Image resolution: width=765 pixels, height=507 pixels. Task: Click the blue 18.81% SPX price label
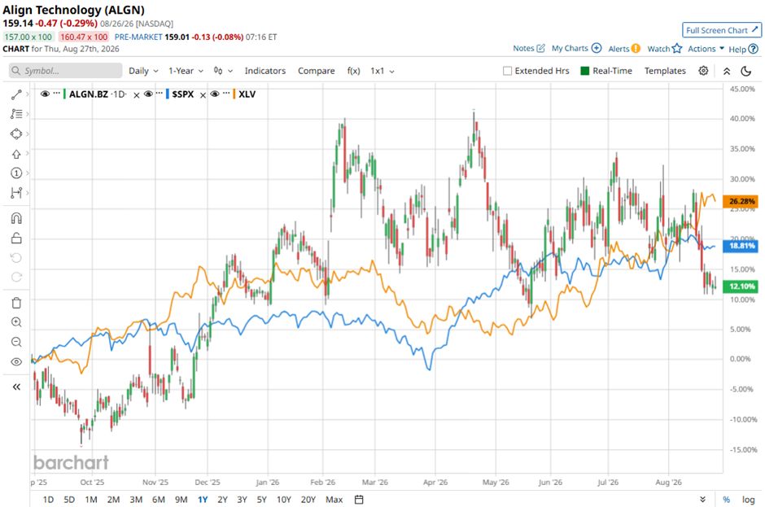pos(741,246)
